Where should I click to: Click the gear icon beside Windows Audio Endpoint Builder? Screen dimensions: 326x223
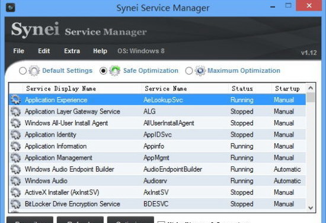point(16,169)
